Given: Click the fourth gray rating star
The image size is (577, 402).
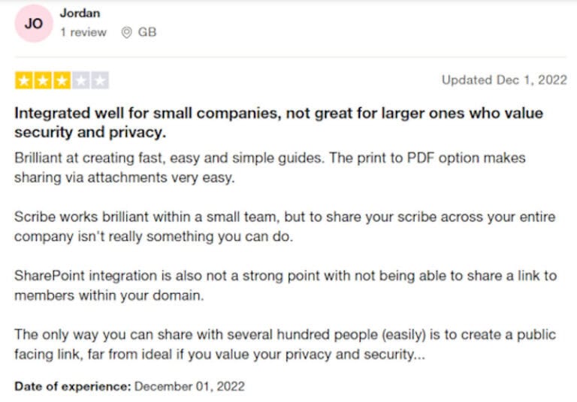Looking at the screenshot, I should click(x=81, y=80).
